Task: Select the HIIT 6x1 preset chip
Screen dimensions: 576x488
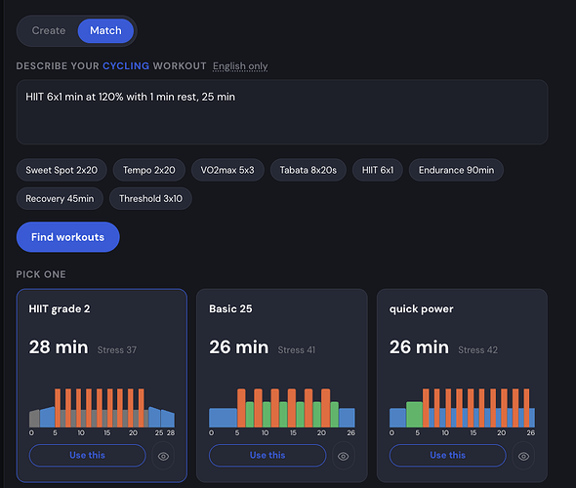Action: (378, 170)
